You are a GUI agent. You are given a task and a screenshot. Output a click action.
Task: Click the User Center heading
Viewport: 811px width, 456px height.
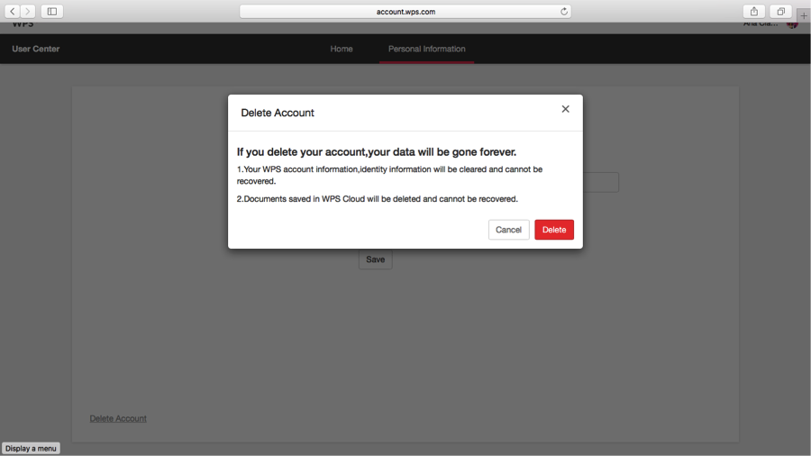(36, 49)
